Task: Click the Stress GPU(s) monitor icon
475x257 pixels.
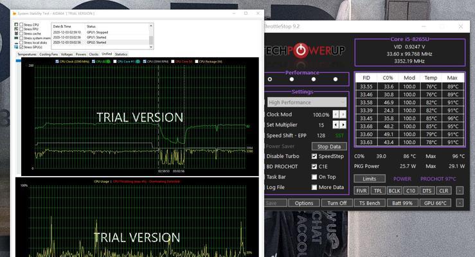Action: click(16, 47)
